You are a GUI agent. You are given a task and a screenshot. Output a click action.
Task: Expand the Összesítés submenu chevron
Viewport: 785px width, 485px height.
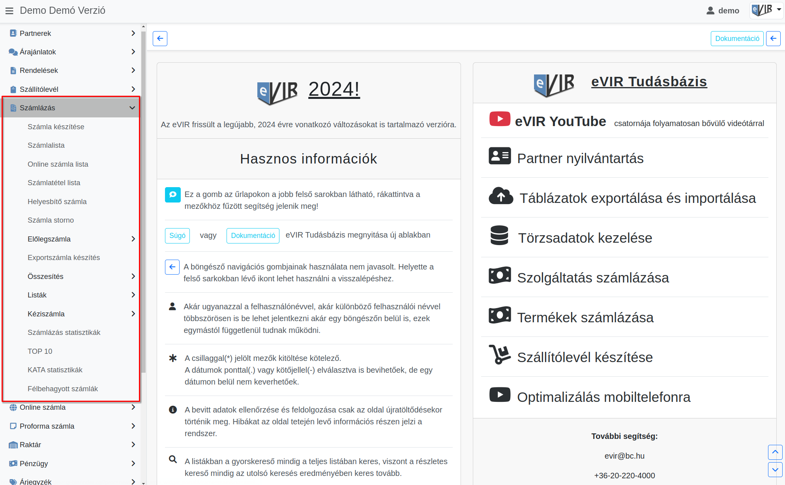133,277
